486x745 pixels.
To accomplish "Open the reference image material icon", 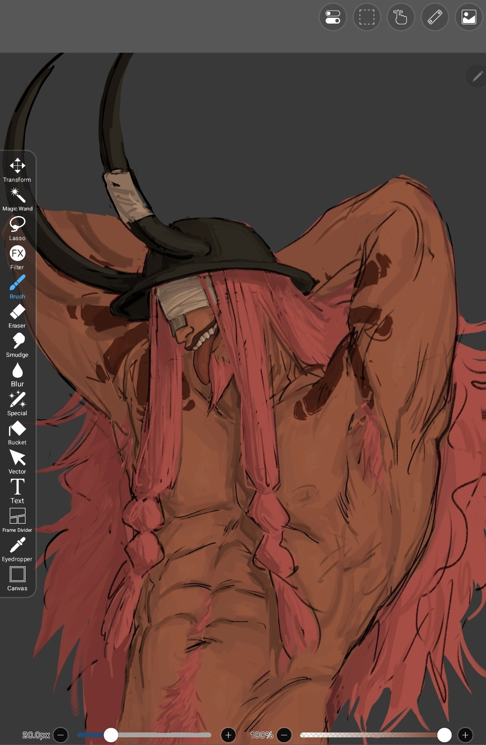I will (x=469, y=17).
